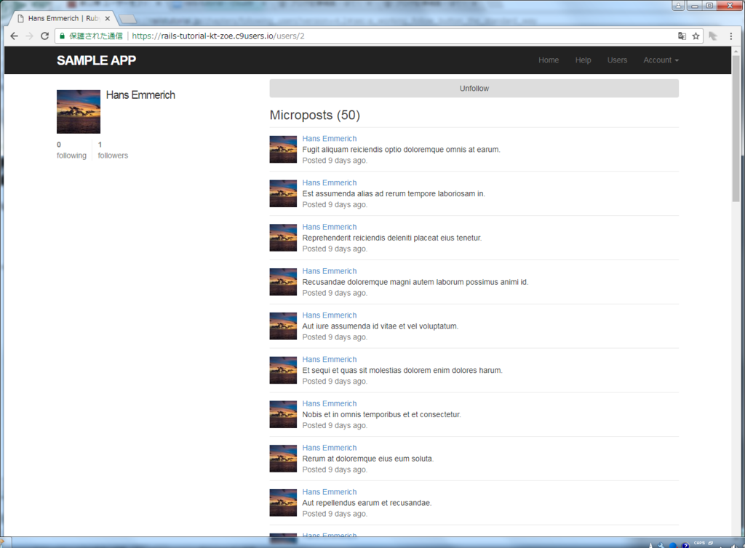View the 1 followers list
The image size is (745, 548).
click(113, 150)
